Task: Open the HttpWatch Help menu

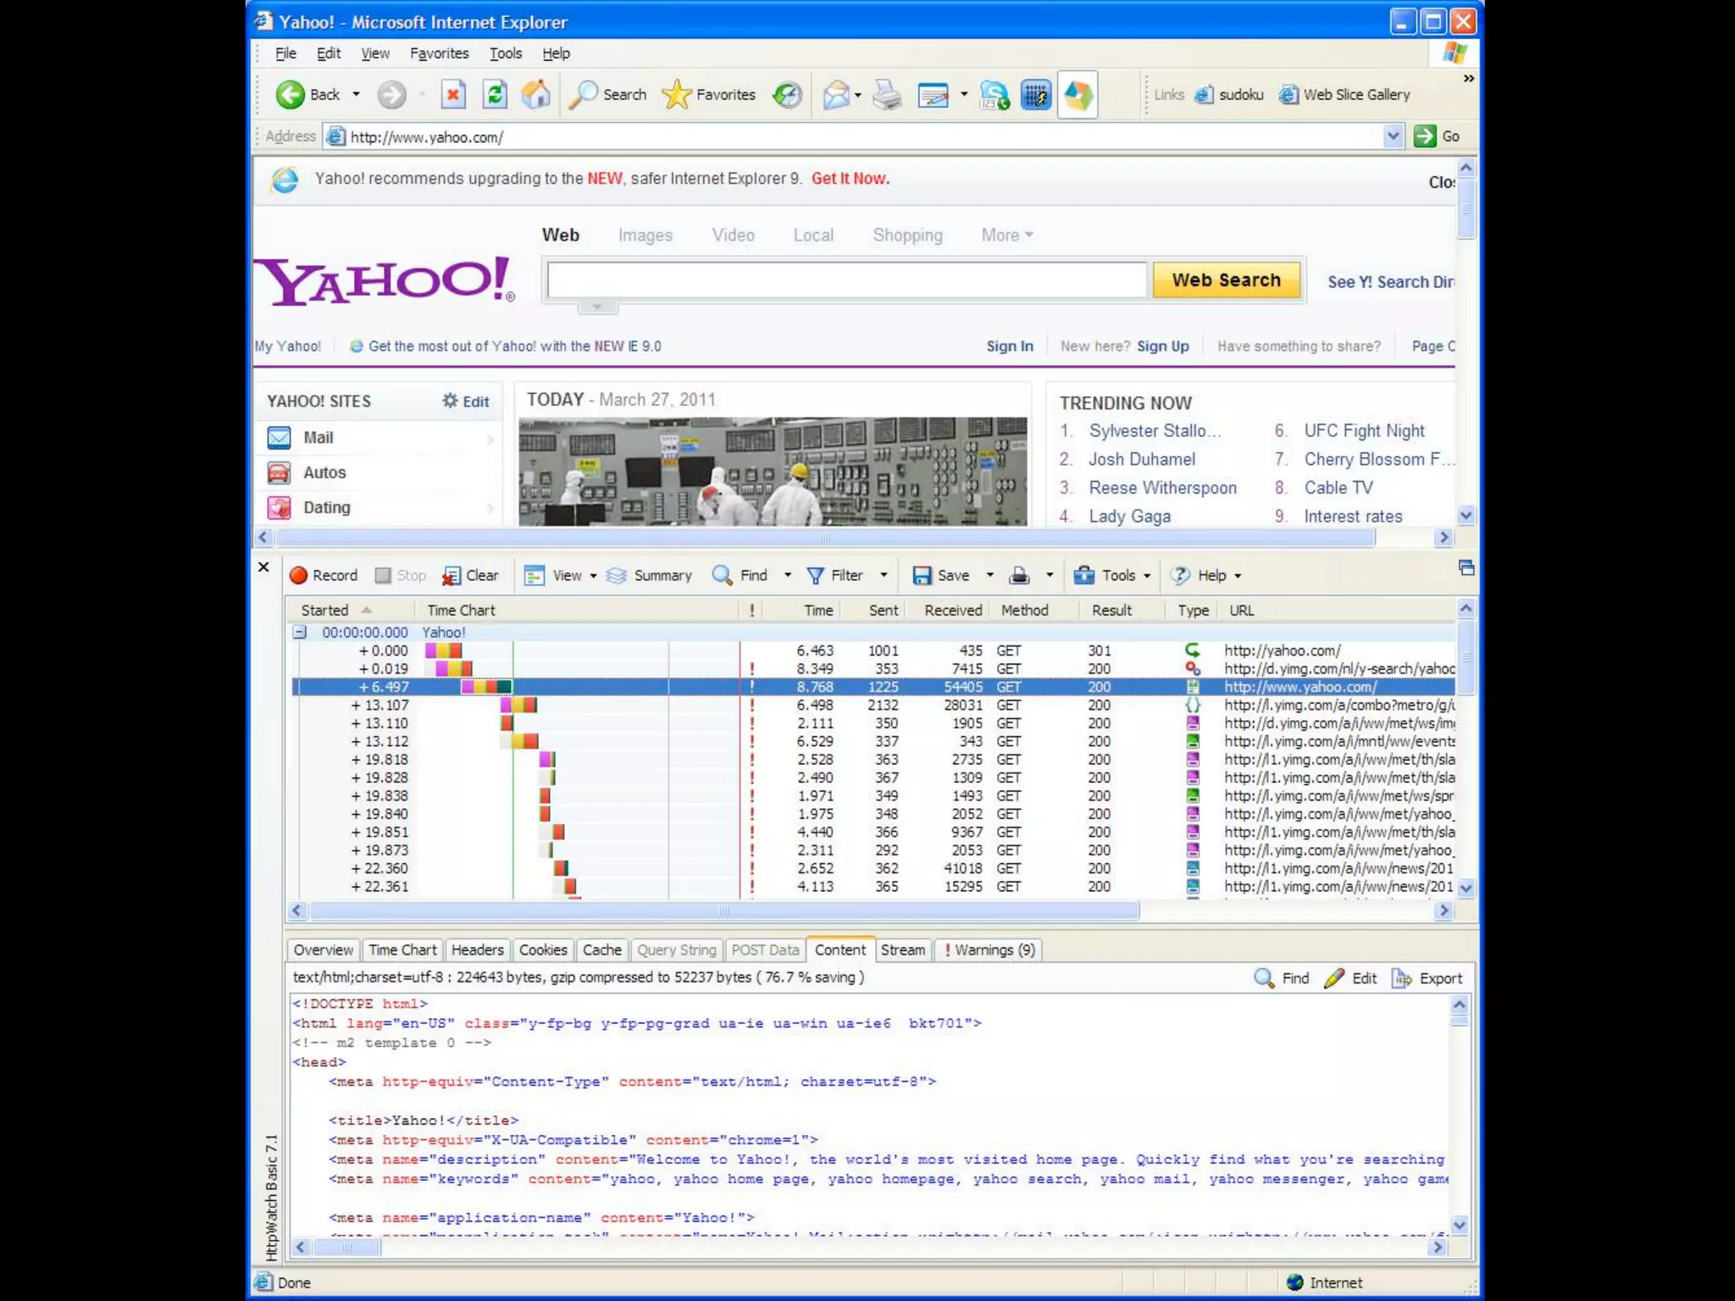Action: point(1206,575)
